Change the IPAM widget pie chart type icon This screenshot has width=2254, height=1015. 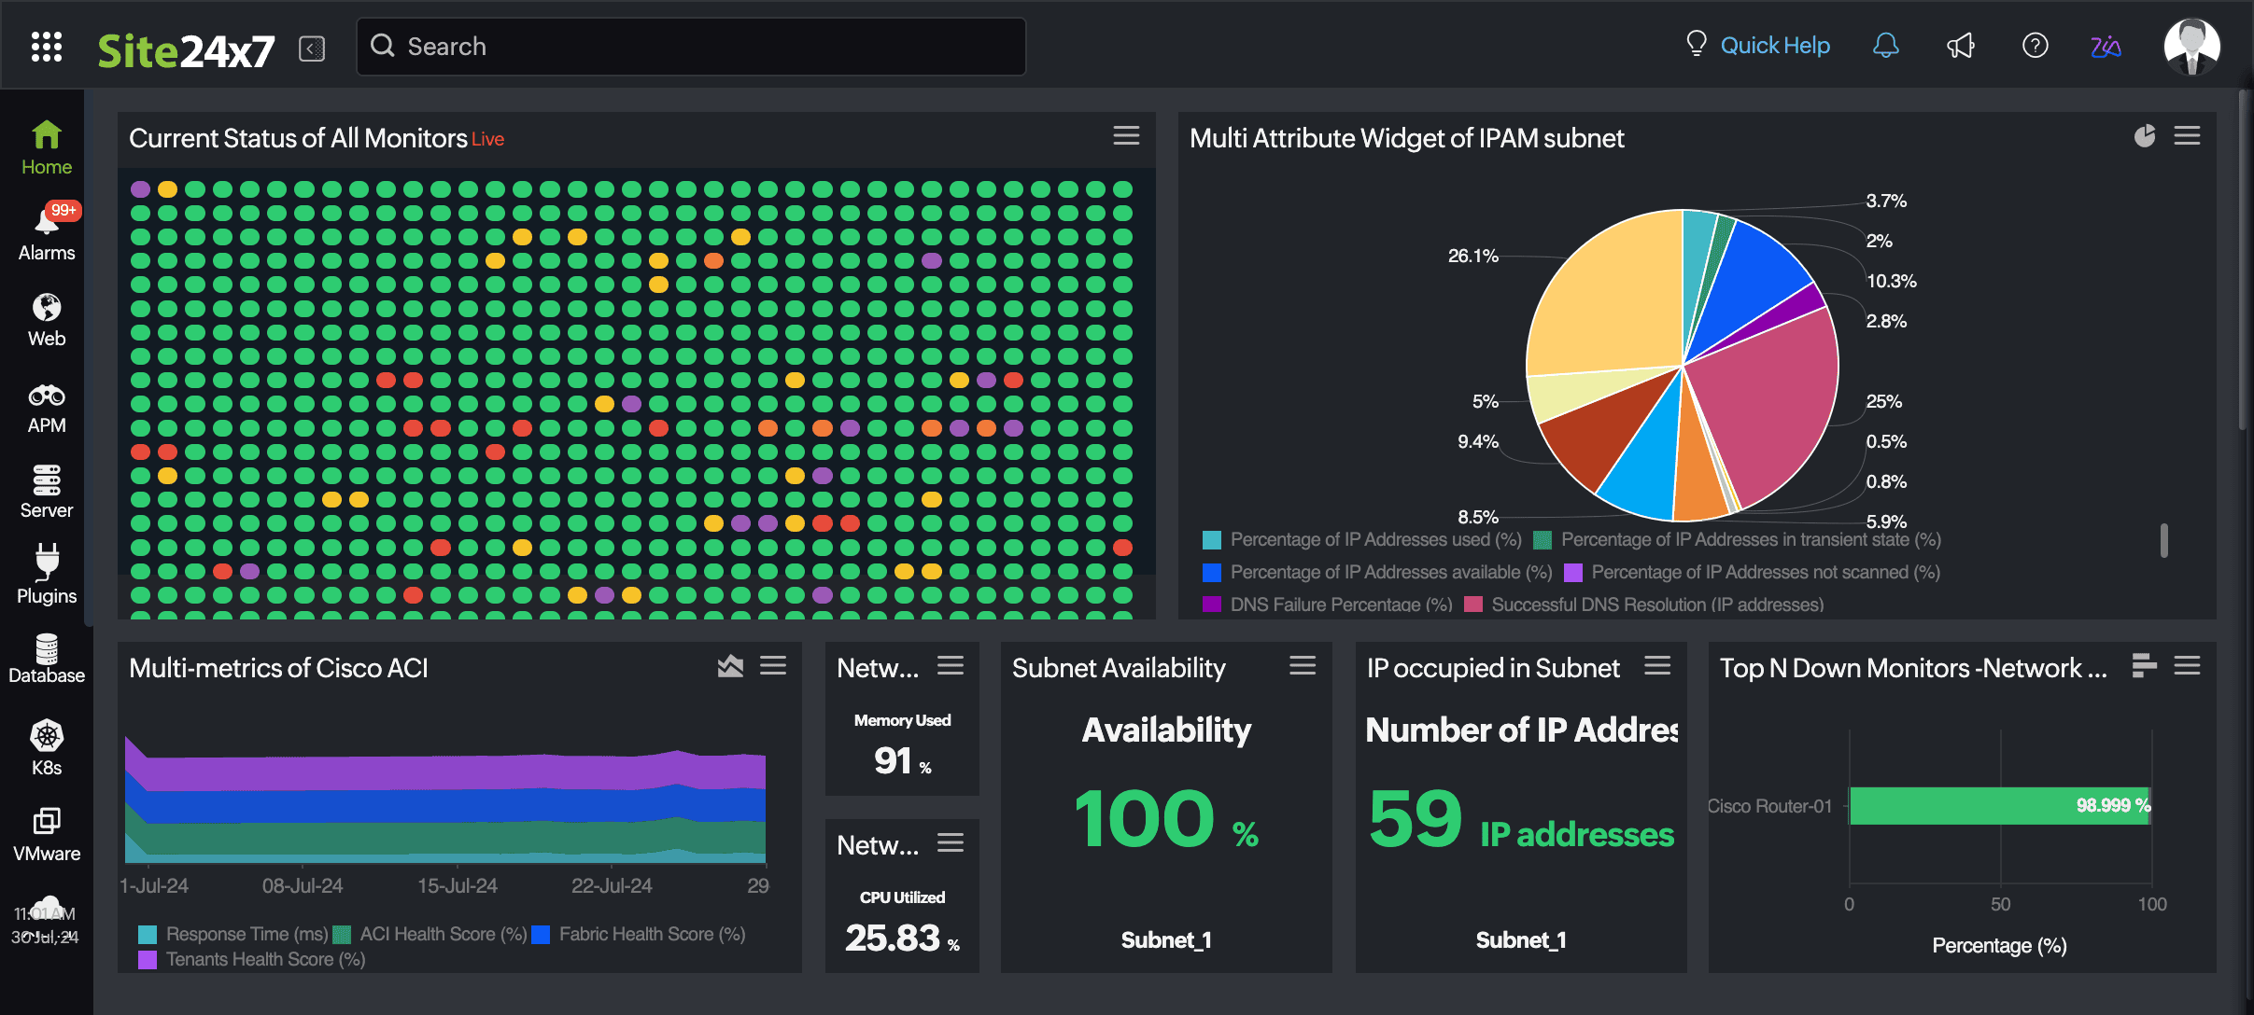pos(2145,136)
